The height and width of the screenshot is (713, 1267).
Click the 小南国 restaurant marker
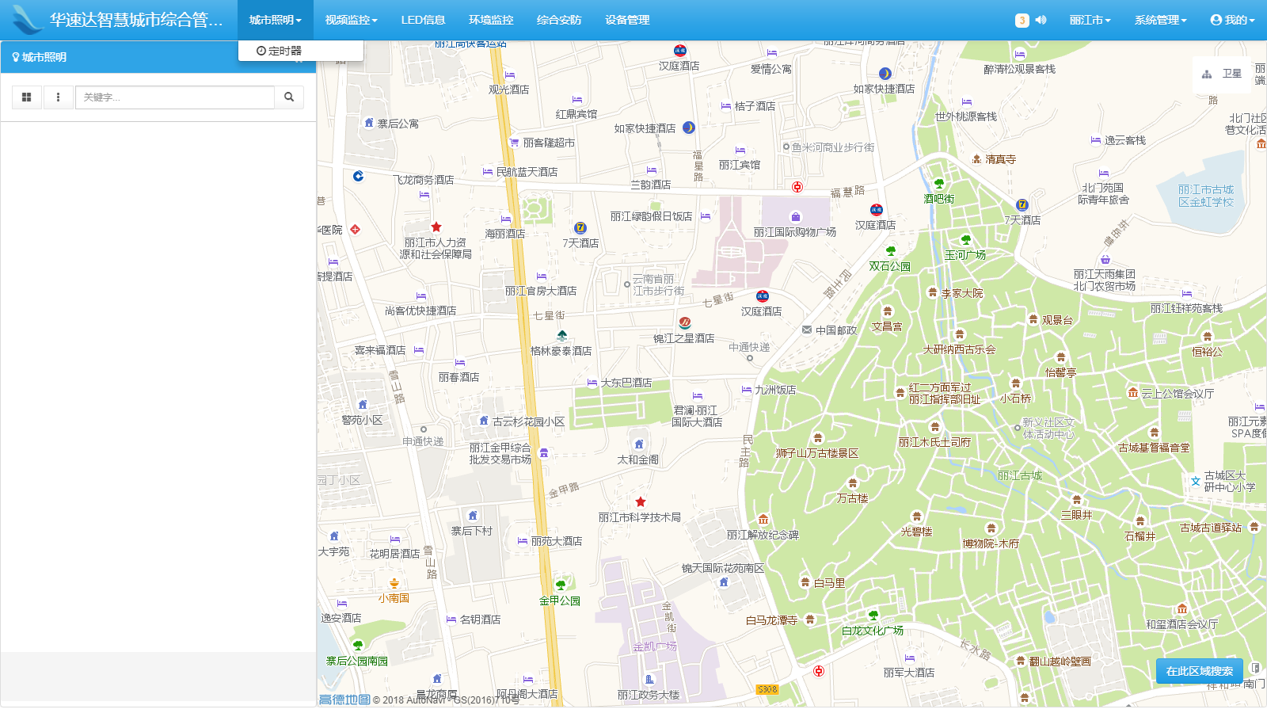[x=394, y=583]
